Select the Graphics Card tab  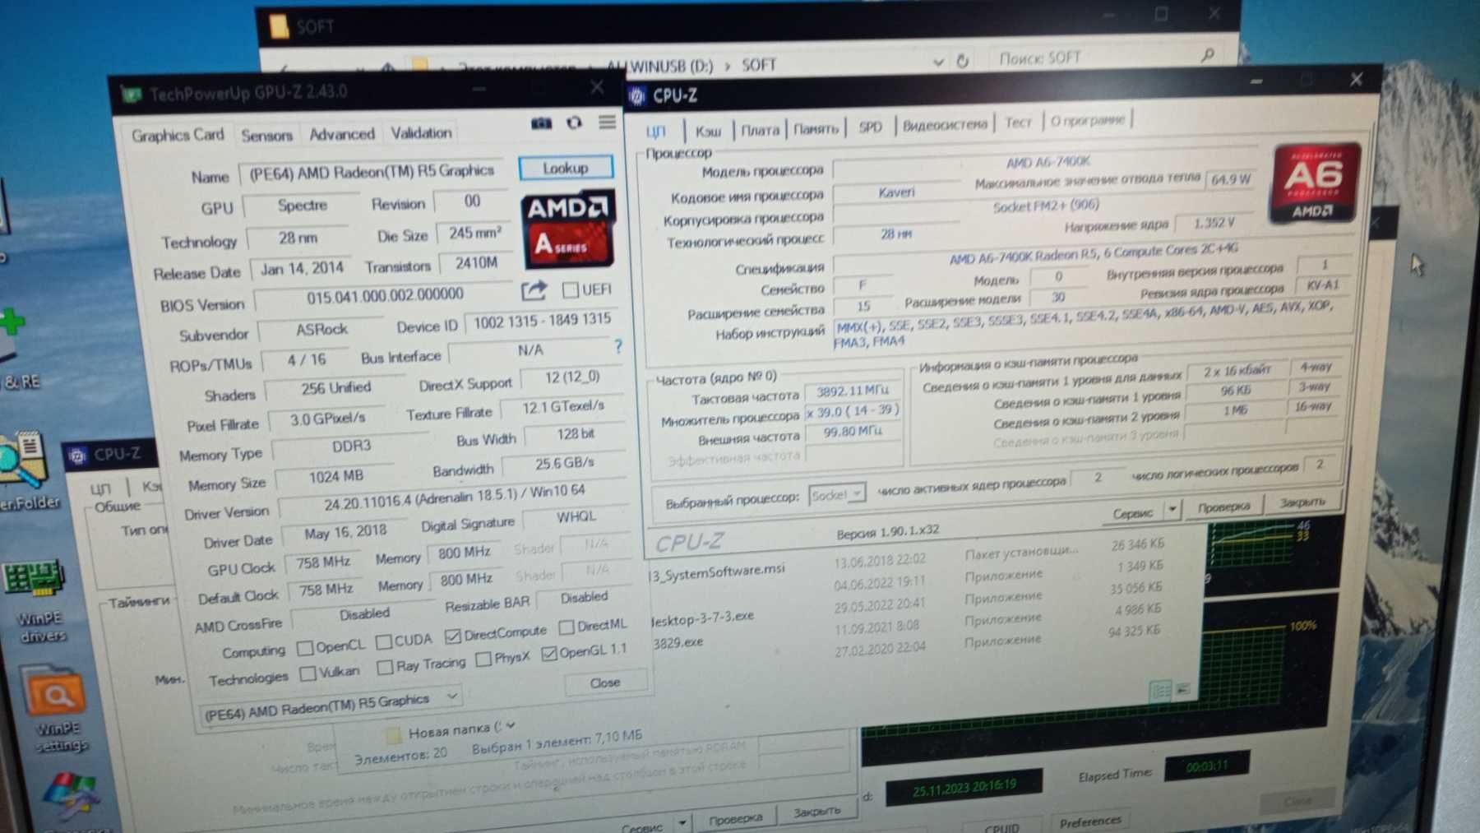click(177, 135)
